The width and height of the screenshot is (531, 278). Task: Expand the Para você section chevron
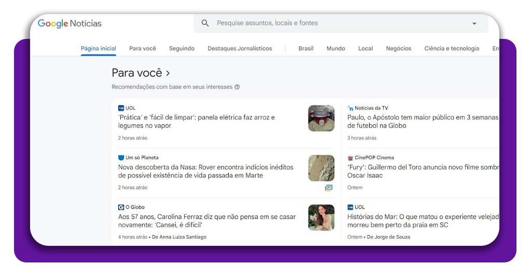pyautogui.click(x=168, y=73)
